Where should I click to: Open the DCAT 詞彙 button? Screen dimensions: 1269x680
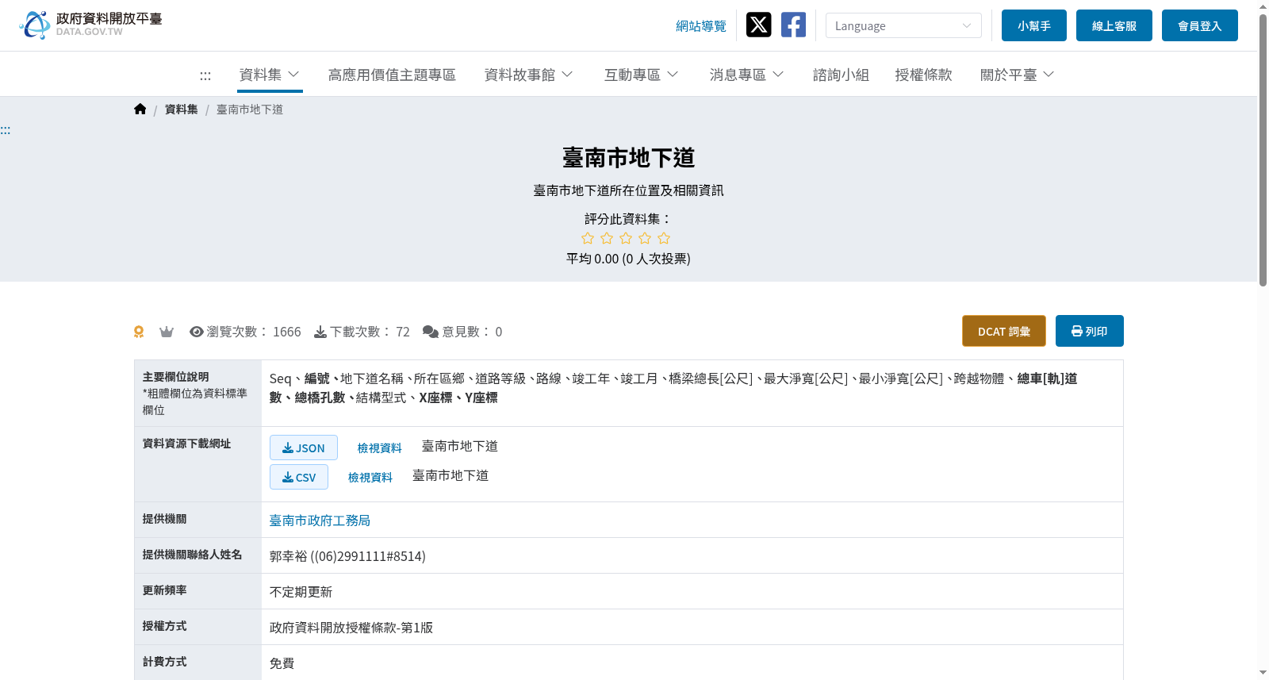(1004, 331)
